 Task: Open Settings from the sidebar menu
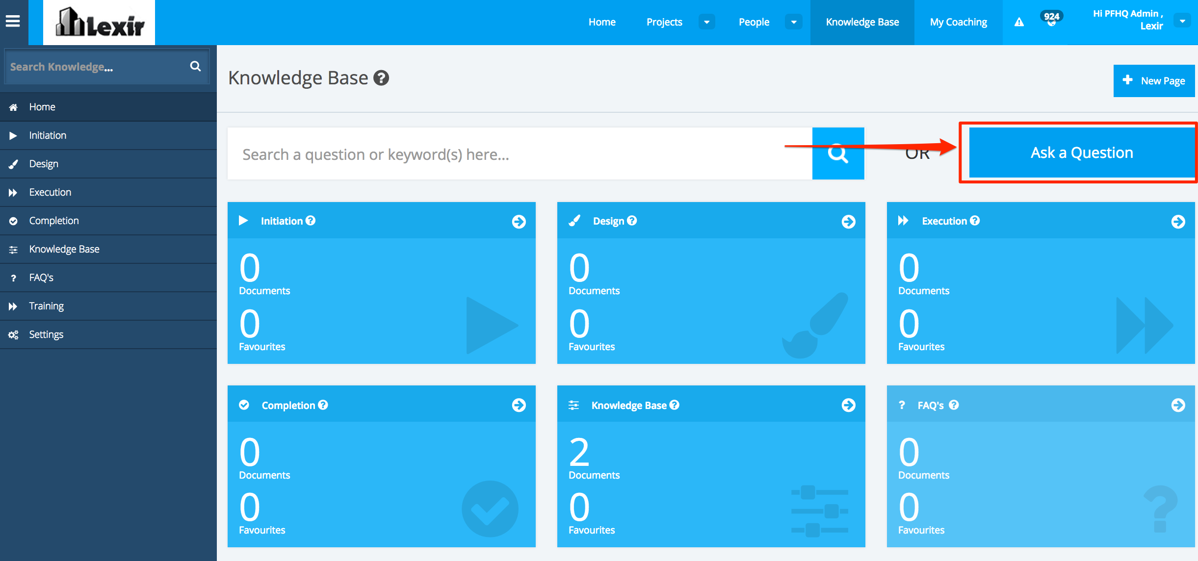coord(46,334)
